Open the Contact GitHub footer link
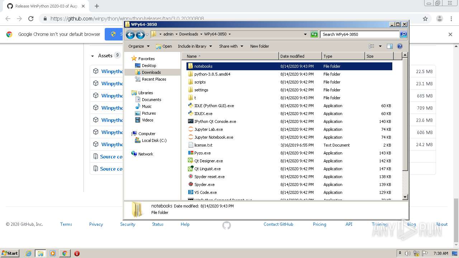The height and width of the screenshot is (258, 459). pos(278,224)
